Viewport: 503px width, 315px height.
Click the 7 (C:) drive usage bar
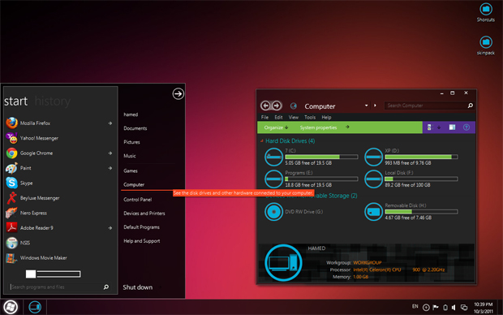click(x=321, y=157)
